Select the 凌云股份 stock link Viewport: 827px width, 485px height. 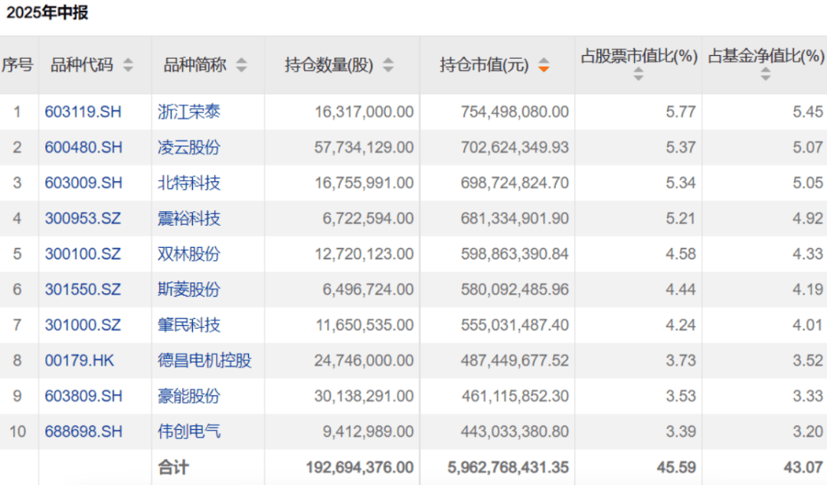[x=189, y=148]
